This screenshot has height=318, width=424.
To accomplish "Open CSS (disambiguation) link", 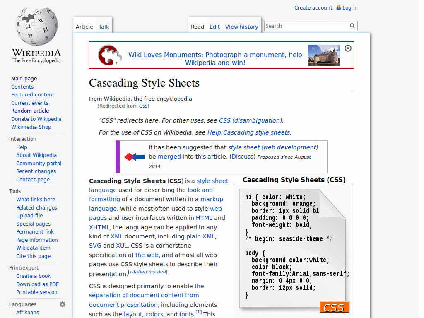I will point(251,120).
